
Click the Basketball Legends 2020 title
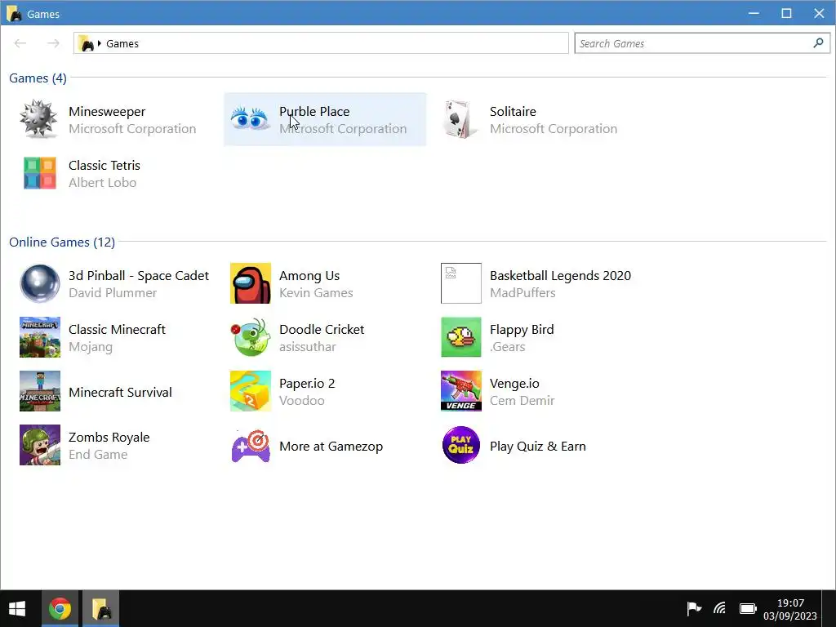[x=560, y=276]
